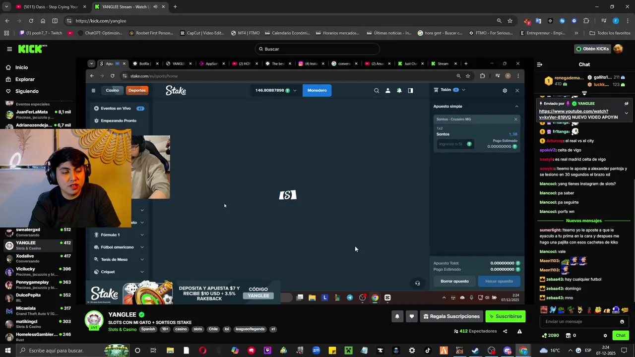Expand the pinned message chevron
Viewport: 635px width, 357px height.
[627, 113]
